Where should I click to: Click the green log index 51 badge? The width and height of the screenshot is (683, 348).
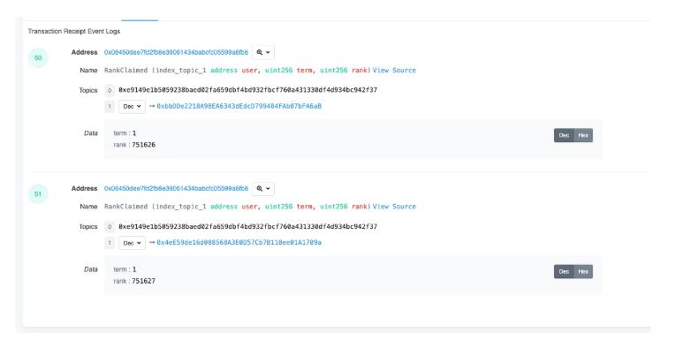coord(38,194)
